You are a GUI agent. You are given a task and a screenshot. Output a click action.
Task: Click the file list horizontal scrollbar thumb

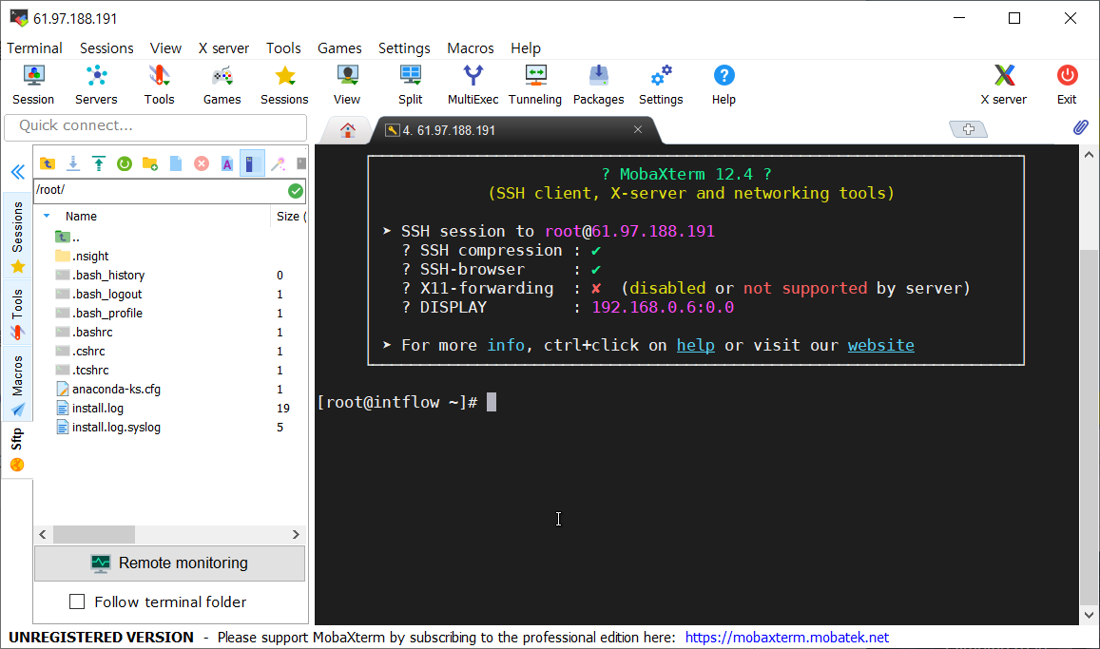click(x=94, y=535)
